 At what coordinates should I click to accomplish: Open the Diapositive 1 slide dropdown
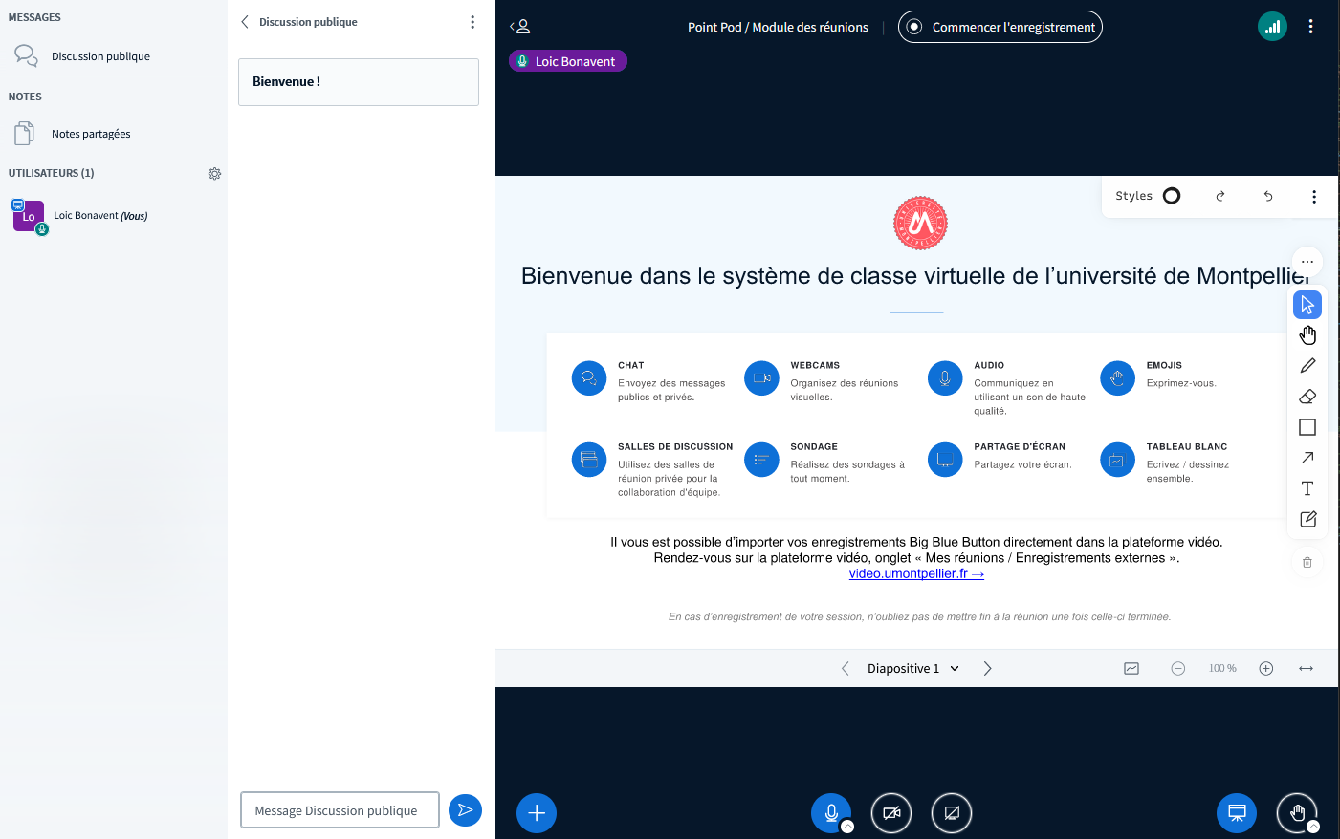tap(912, 669)
